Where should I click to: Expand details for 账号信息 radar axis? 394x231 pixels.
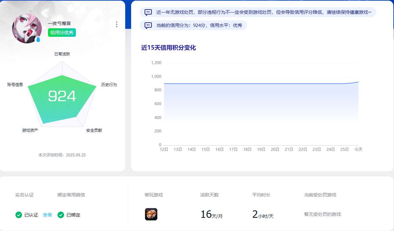pyautogui.click(x=15, y=84)
